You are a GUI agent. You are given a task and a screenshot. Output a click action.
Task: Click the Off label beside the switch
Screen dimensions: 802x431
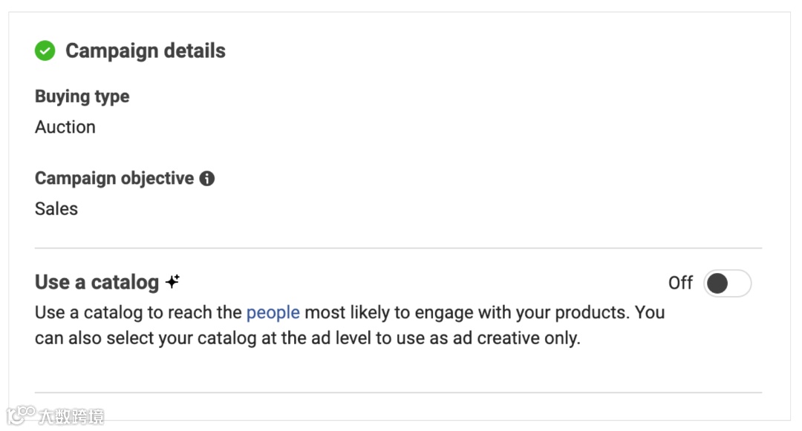[680, 283]
